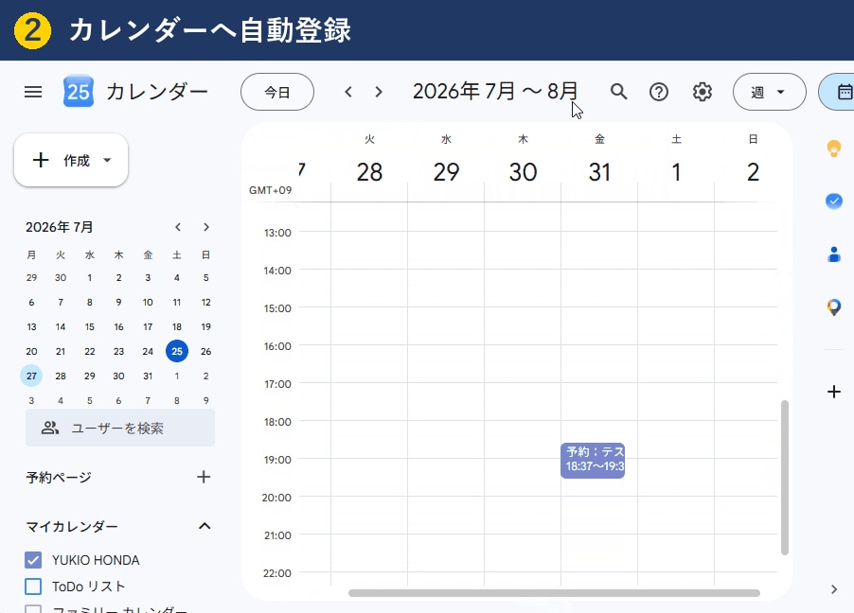The image size is (854, 613).
Task: Select 15 in the mini calendar
Action: click(x=89, y=326)
